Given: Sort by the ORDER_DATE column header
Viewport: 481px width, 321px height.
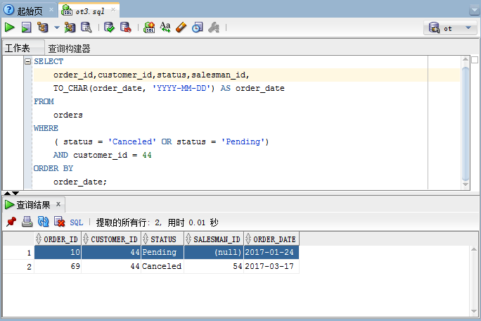Looking at the screenshot, I should click(x=274, y=239).
